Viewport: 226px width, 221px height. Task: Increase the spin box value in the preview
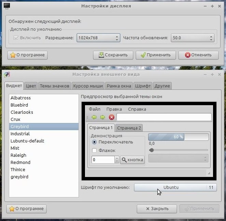pyautogui.click(x=117, y=158)
